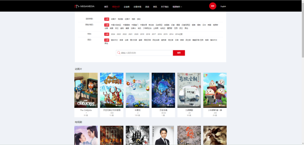Filter by year 2023
This screenshot has height=145, width=304.
(119, 34)
